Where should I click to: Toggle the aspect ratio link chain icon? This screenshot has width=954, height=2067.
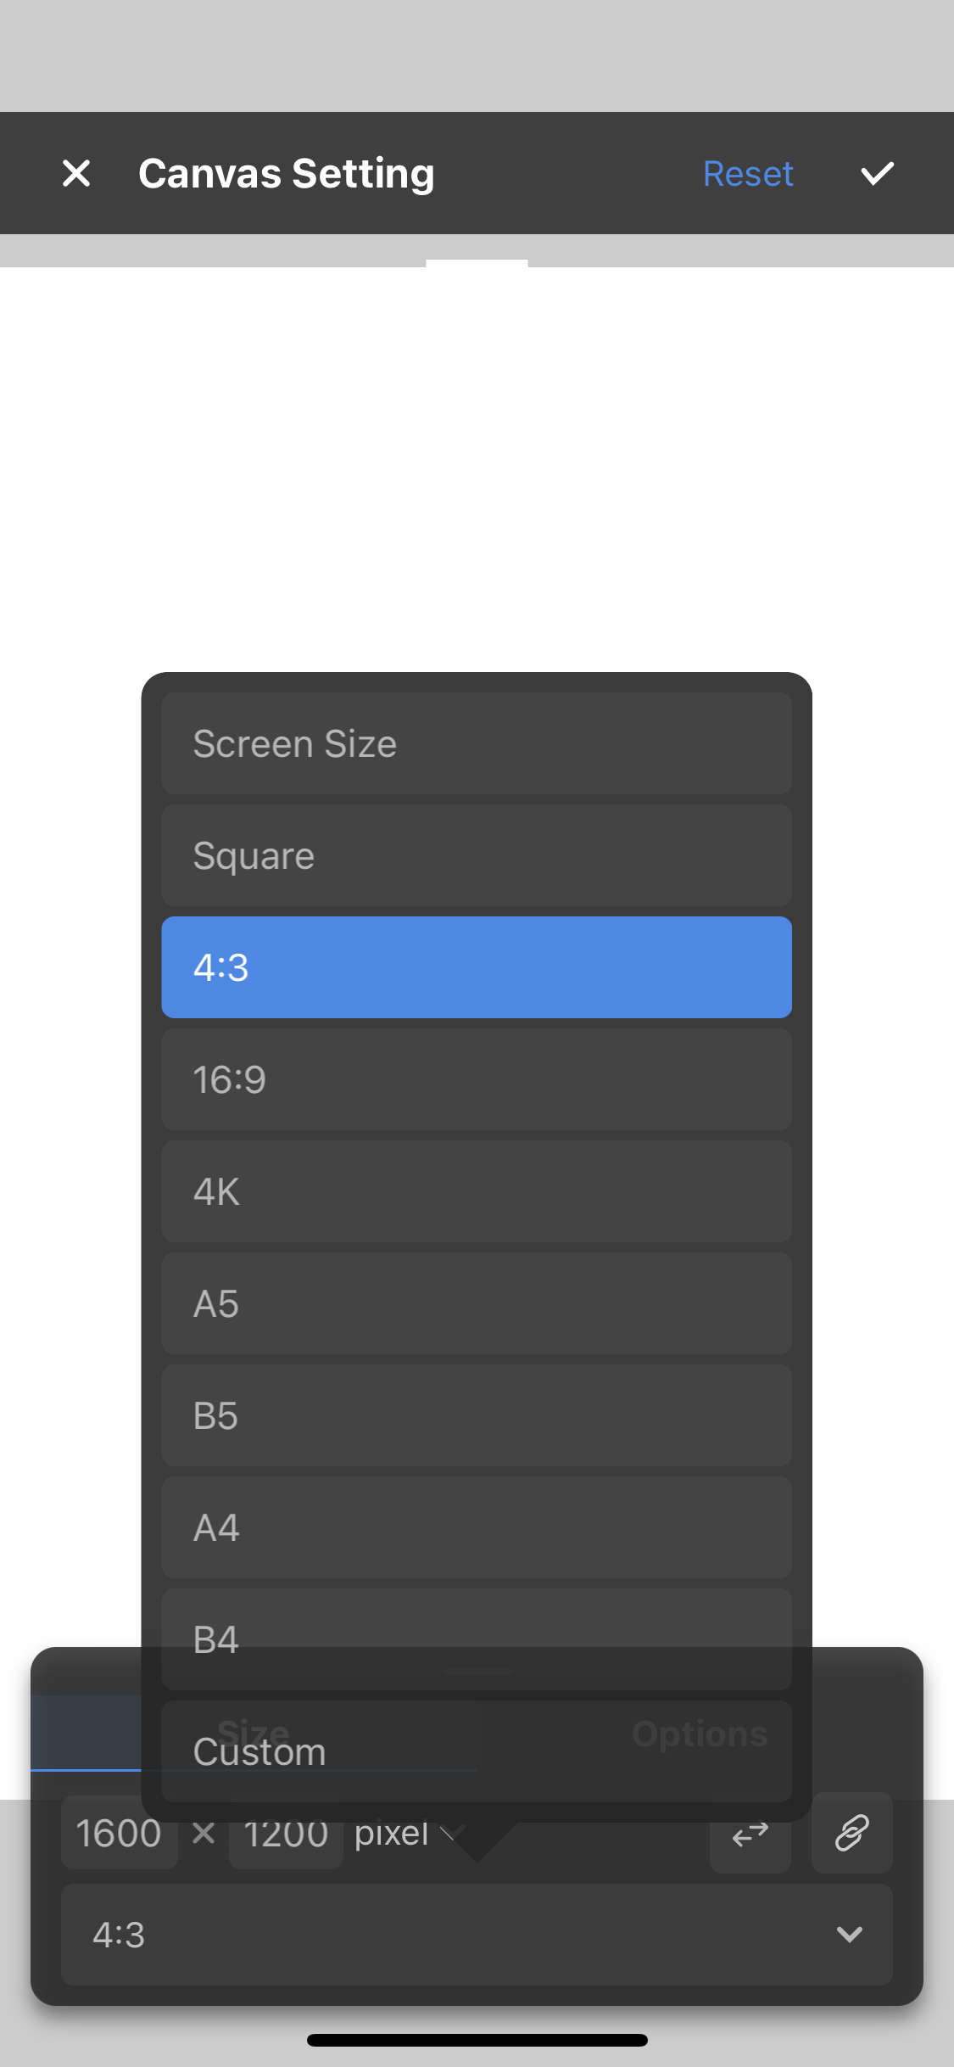(x=851, y=1833)
